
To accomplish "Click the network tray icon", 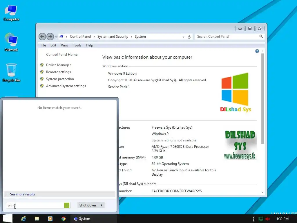I will (x=261, y=219).
